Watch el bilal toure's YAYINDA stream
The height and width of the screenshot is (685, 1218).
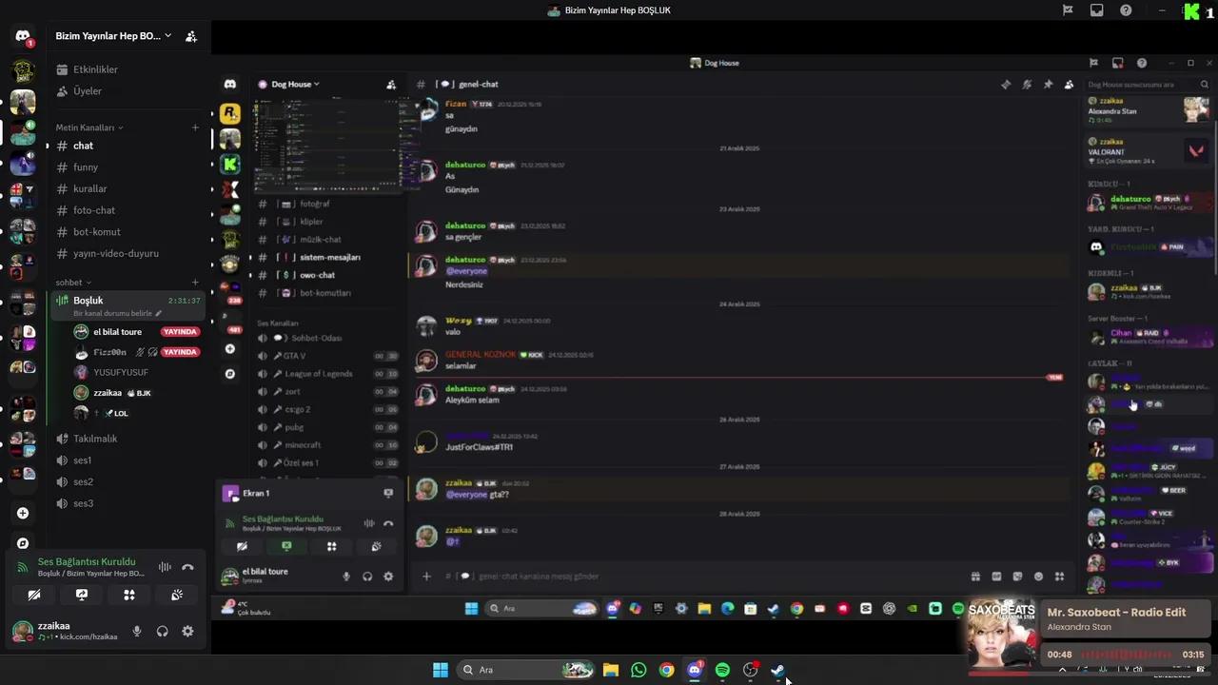tap(180, 332)
